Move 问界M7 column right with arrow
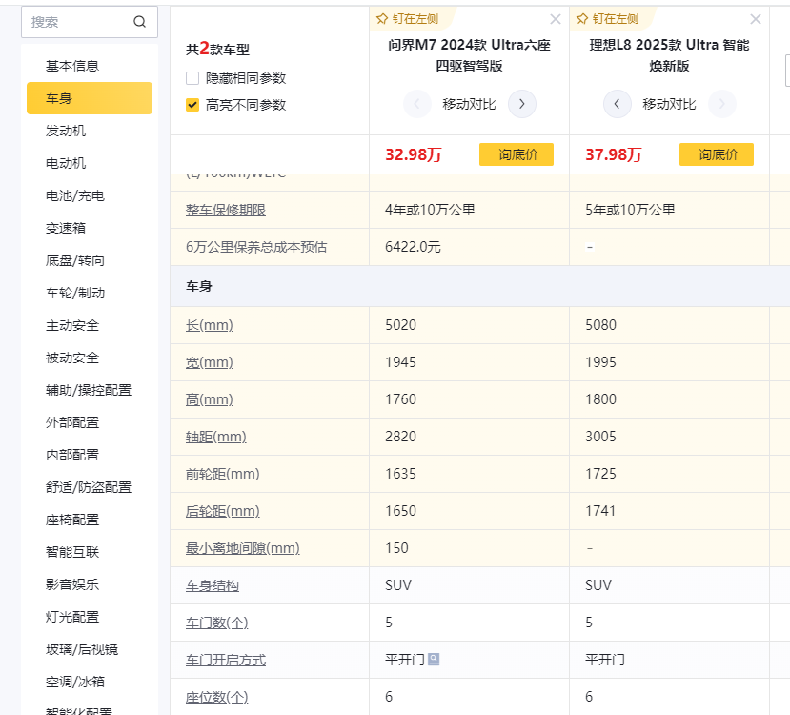Image resolution: width=790 pixels, height=715 pixels. point(522,104)
